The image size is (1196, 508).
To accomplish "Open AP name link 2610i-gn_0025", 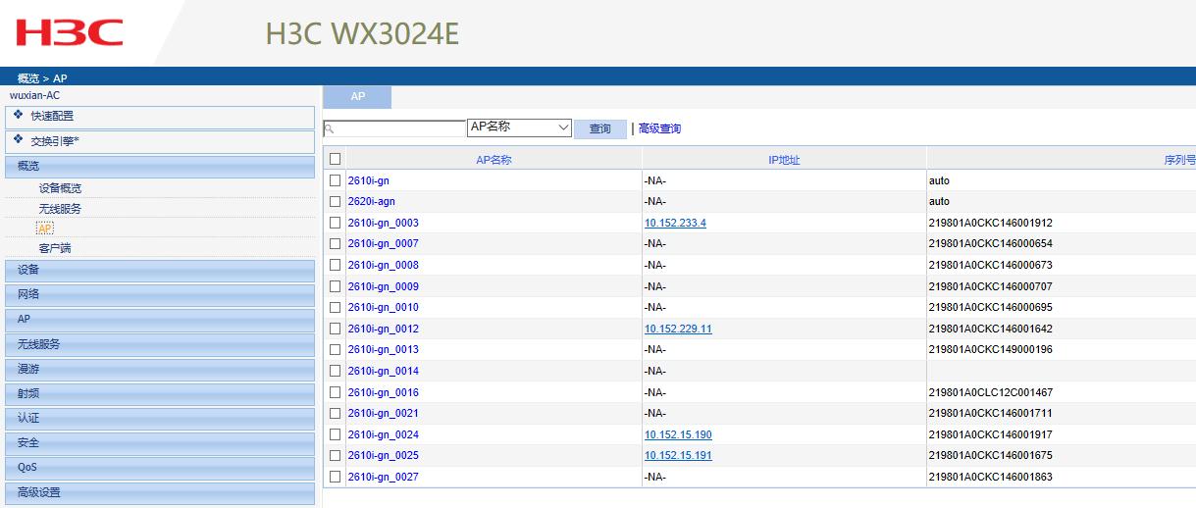I will click(384, 456).
